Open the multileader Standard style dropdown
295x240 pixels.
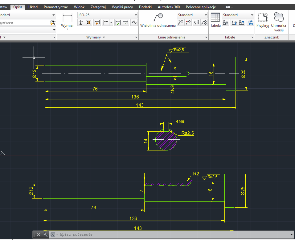[192, 15]
